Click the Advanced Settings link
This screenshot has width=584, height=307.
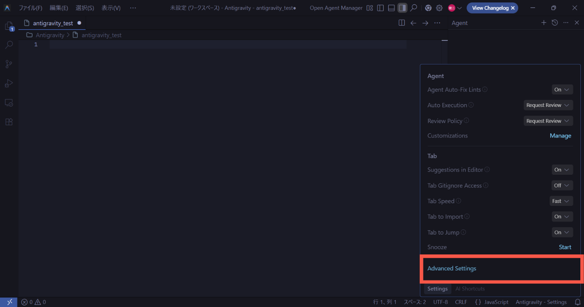[x=452, y=269]
